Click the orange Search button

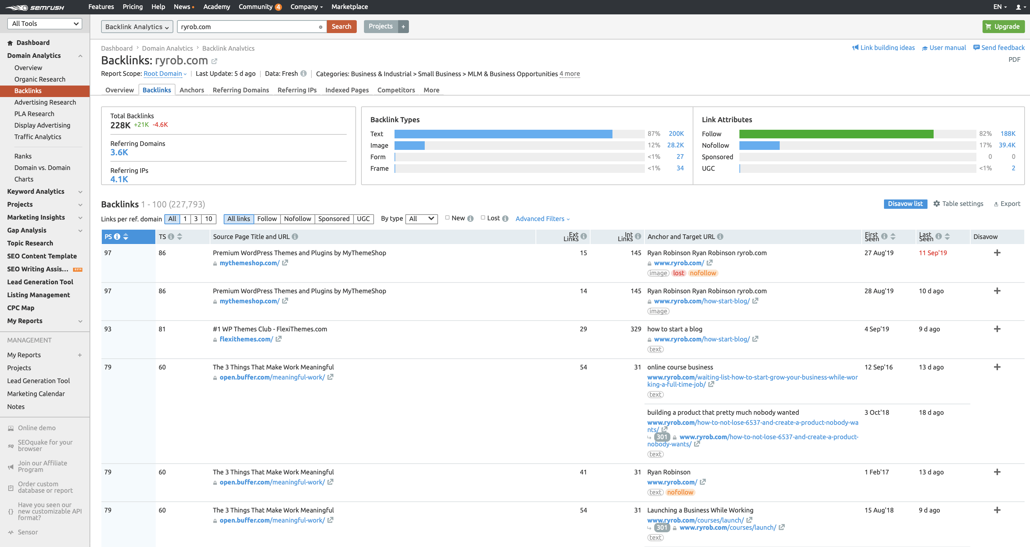[341, 26]
